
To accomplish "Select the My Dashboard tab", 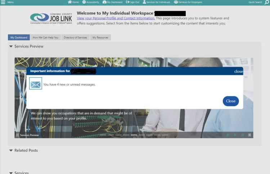I will (x=19, y=37).
